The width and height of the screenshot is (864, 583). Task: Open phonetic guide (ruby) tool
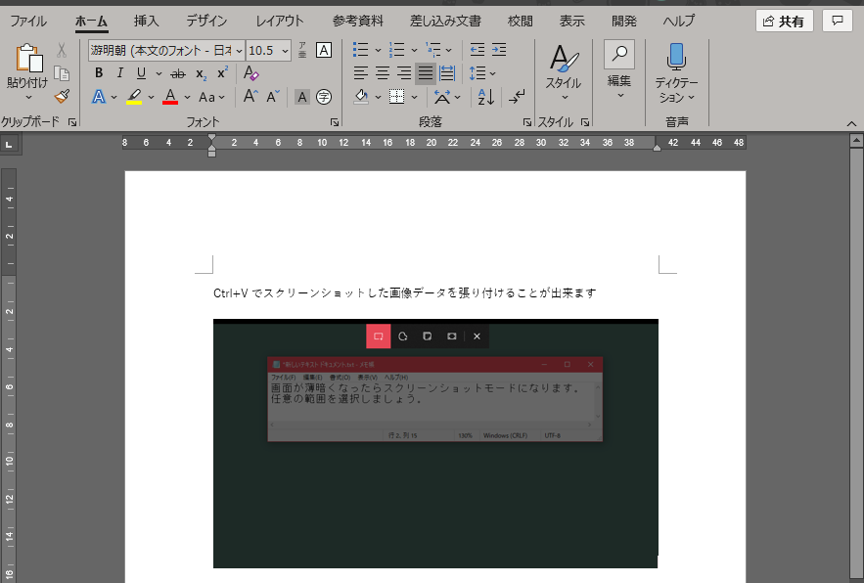302,50
